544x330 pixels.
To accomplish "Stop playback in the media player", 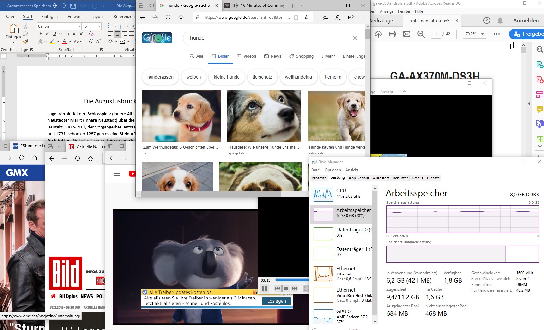I will coord(286,288).
